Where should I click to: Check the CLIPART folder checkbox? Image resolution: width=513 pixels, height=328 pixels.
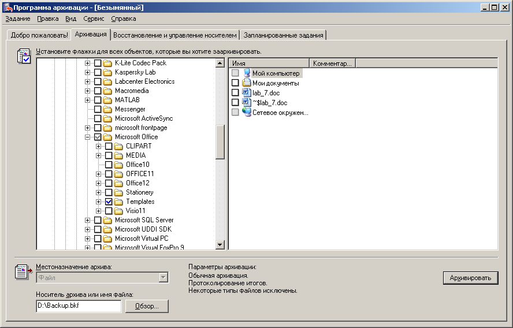click(x=109, y=146)
